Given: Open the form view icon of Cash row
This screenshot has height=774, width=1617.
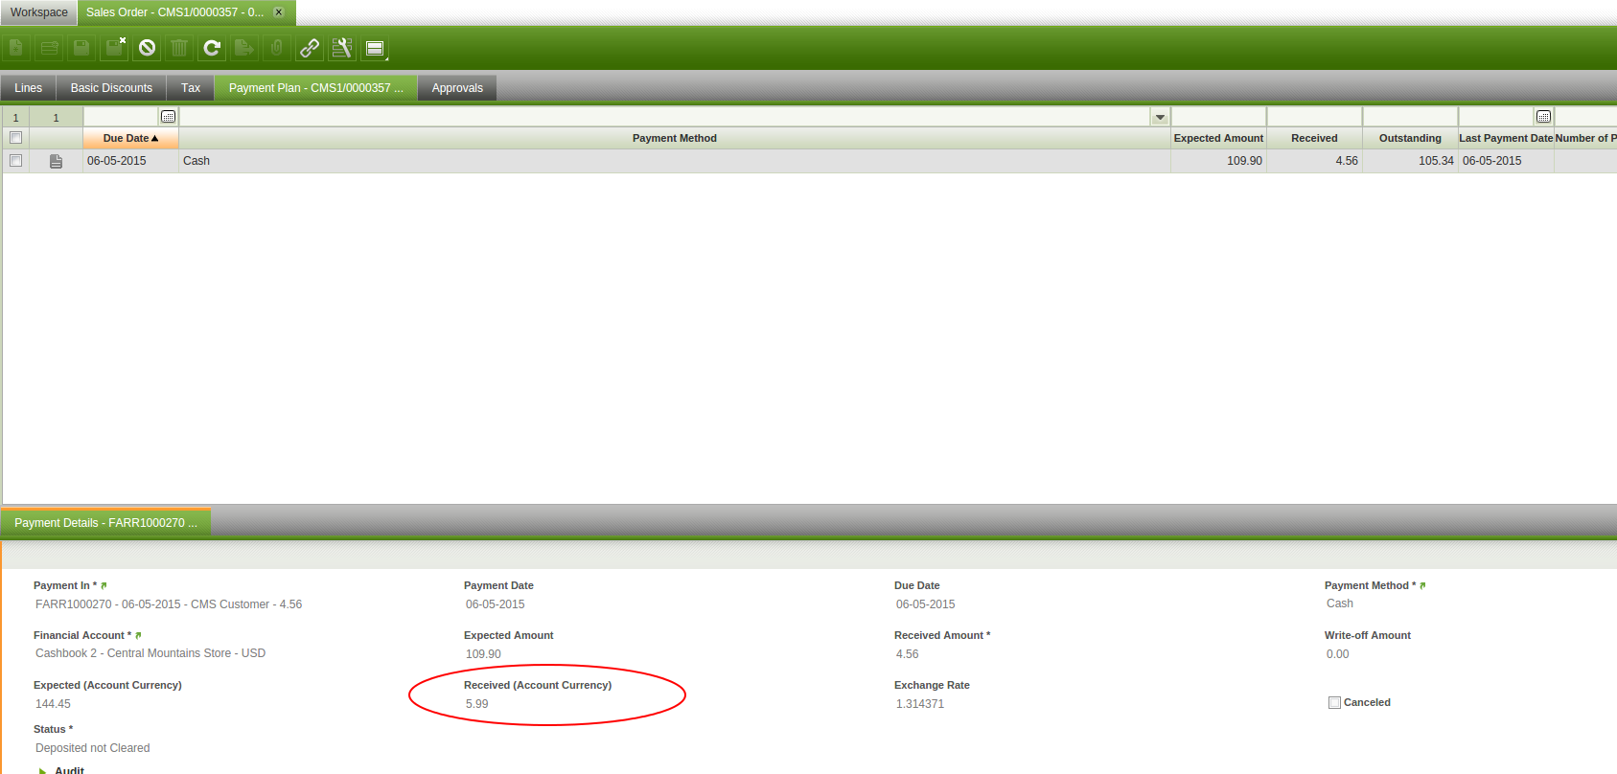Looking at the screenshot, I should [56, 161].
